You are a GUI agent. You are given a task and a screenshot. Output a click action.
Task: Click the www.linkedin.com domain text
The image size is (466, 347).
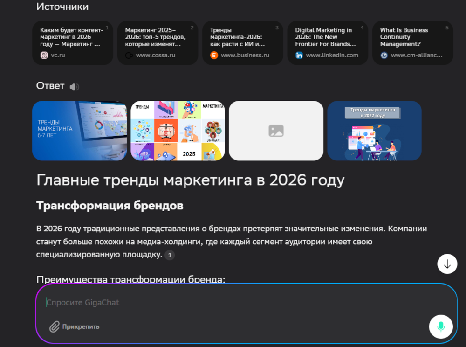click(332, 56)
